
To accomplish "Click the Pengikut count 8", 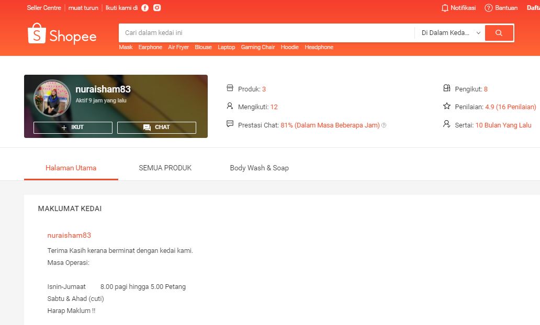I will 486,89.
